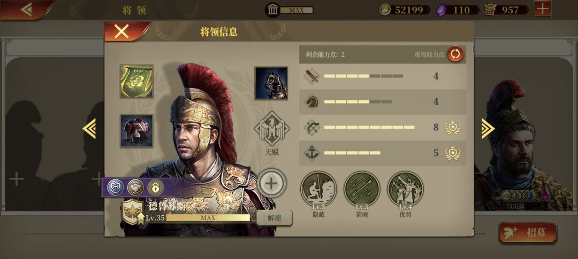Open the eagle talent (天赋) emblem
This screenshot has height=259, width=578.
272,129
